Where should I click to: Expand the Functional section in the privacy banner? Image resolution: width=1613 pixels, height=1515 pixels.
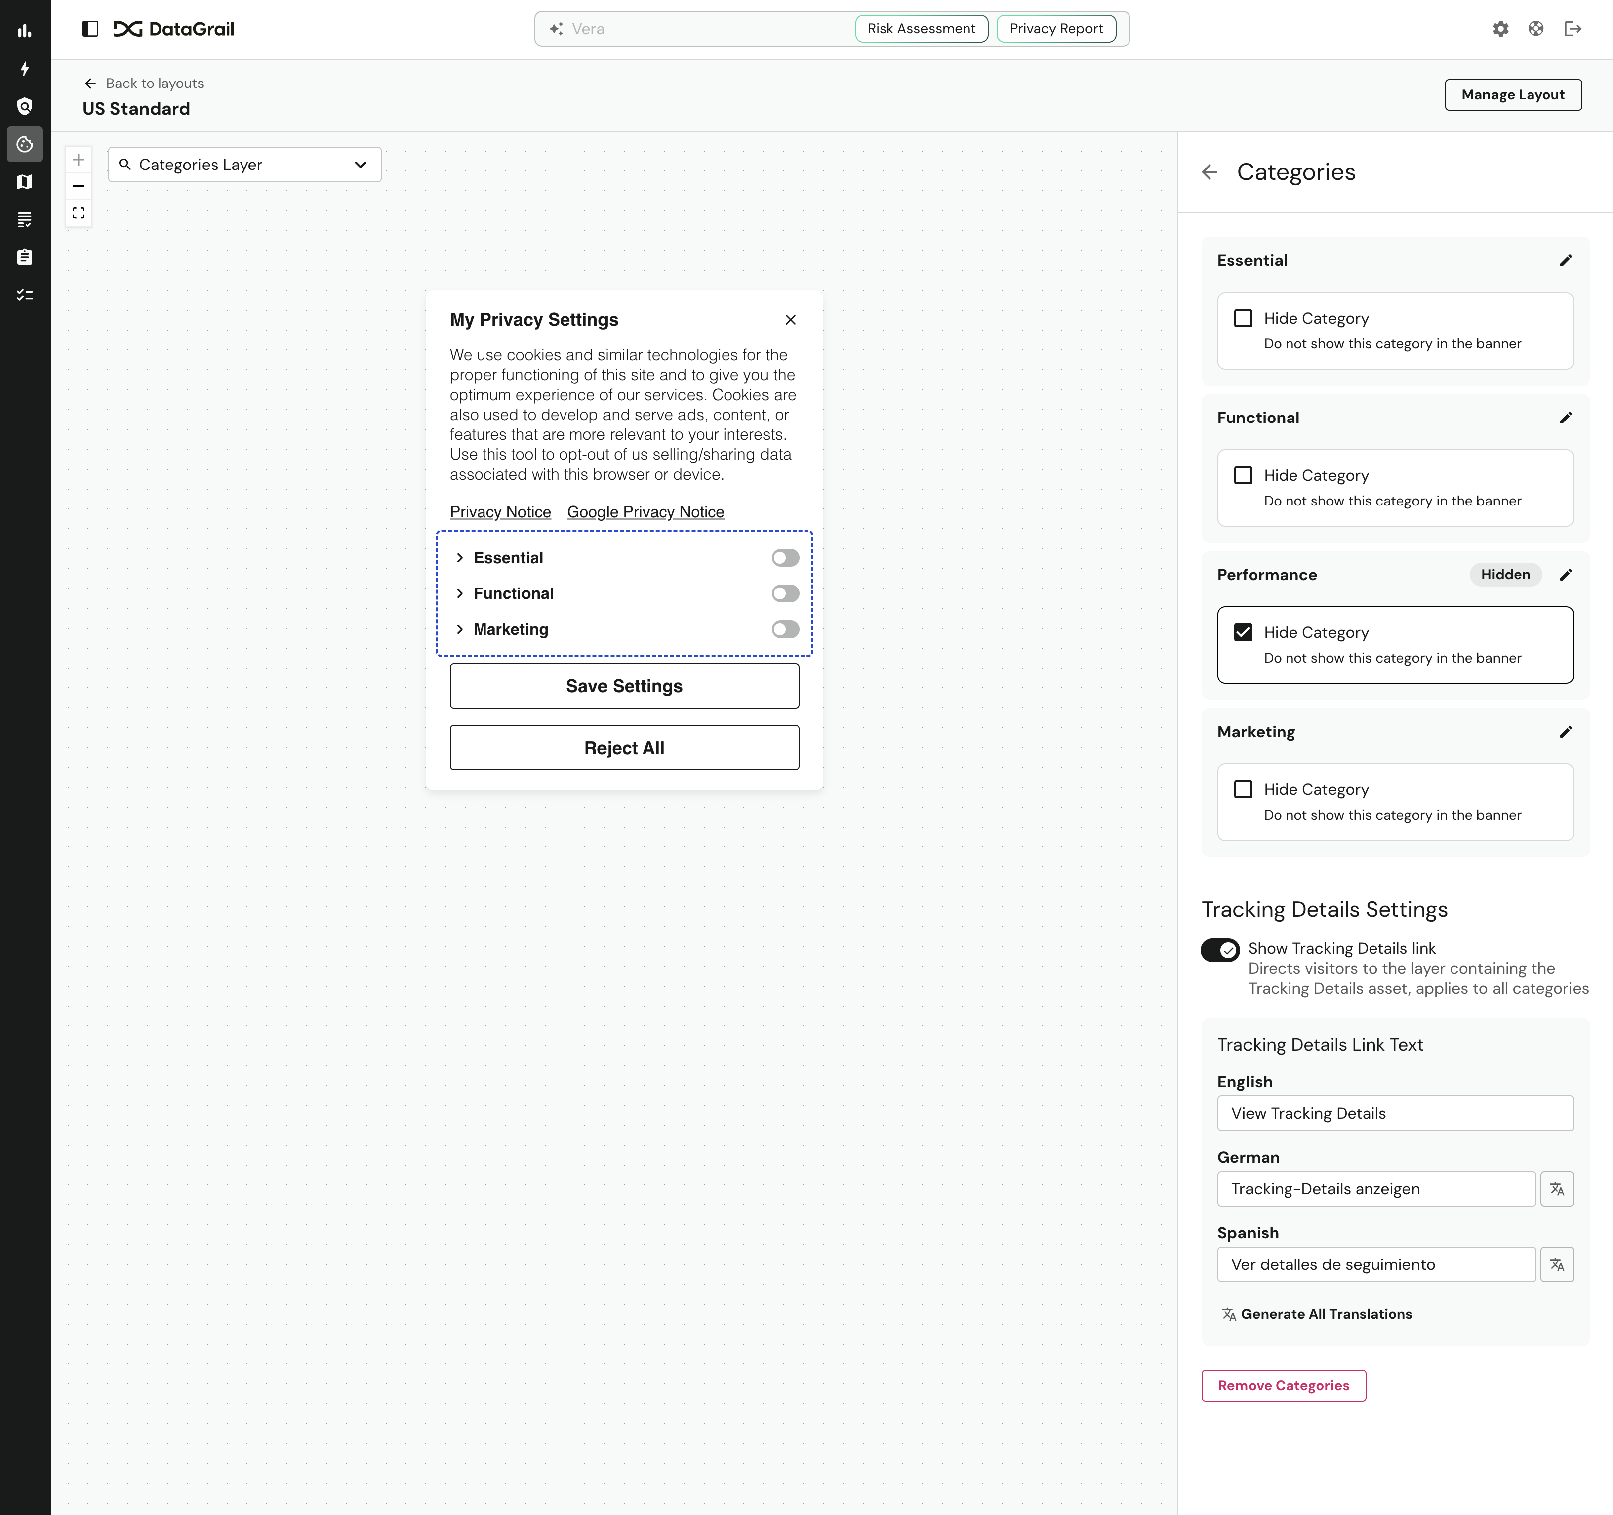pyautogui.click(x=461, y=593)
